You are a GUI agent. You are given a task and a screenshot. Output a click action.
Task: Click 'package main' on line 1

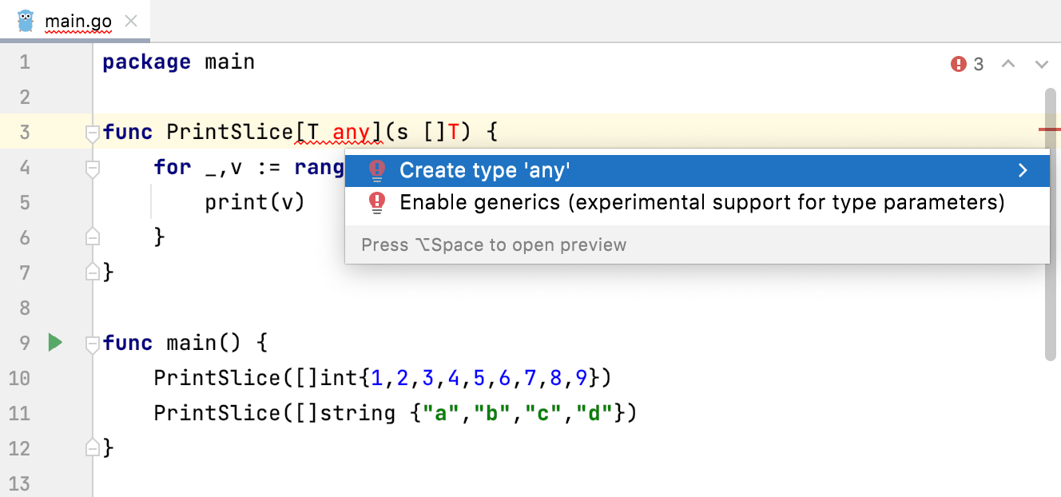point(179,62)
